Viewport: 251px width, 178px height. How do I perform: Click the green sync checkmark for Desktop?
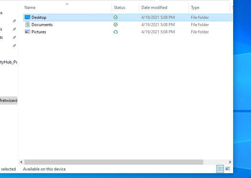116,17
